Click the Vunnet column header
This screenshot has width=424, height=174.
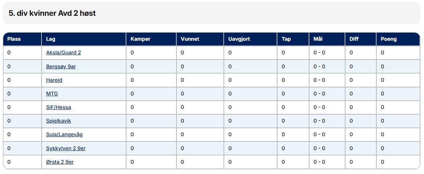[x=190, y=39]
